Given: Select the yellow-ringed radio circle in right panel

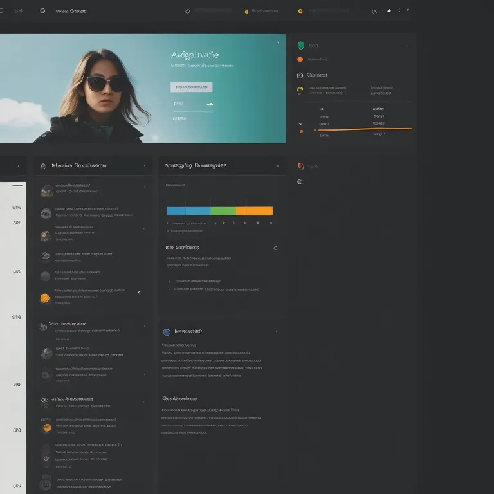Looking at the screenshot, I should coord(300,91).
